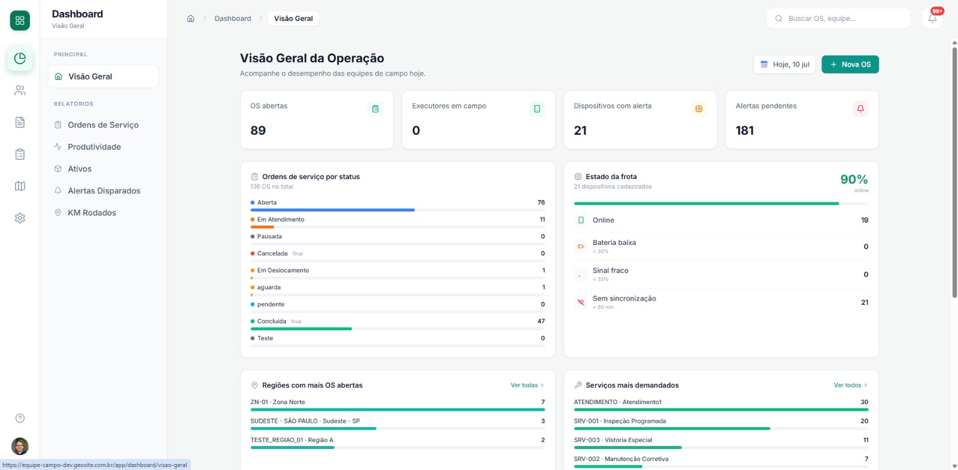Open the document icon in left rail

pyautogui.click(x=20, y=122)
